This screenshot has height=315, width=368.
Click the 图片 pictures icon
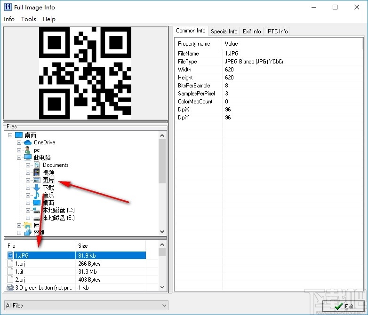(x=37, y=180)
